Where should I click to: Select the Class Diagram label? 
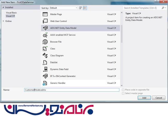[57, 56]
